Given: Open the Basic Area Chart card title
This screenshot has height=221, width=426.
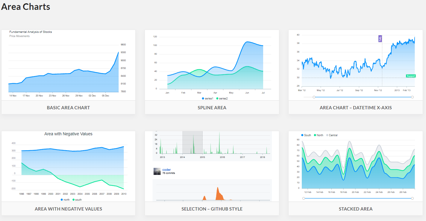Looking at the screenshot, I should tap(68, 108).
